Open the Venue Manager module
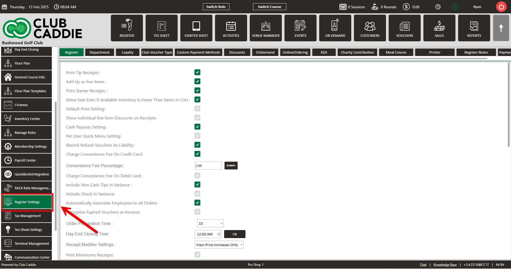The image size is (511, 269). tap(266, 28)
